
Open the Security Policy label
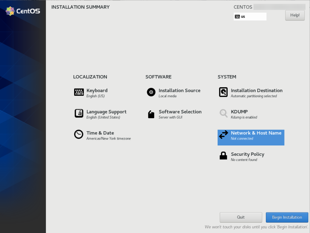tap(248, 154)
